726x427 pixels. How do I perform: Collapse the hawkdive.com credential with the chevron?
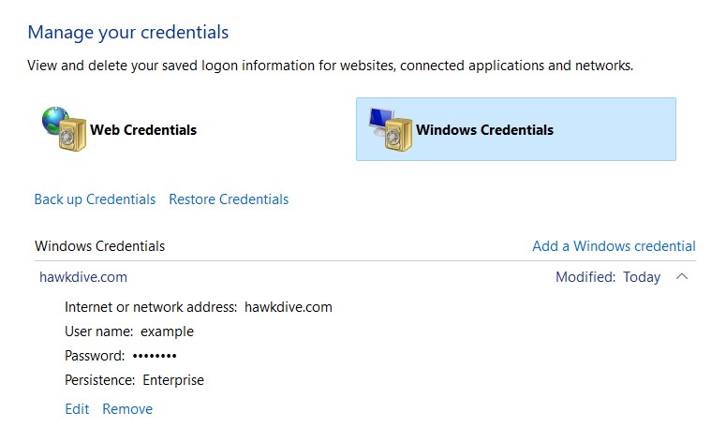click(682, 277)
